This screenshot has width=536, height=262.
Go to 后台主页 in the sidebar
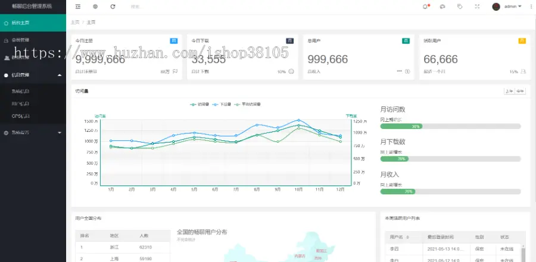click(x=33, y=23)
